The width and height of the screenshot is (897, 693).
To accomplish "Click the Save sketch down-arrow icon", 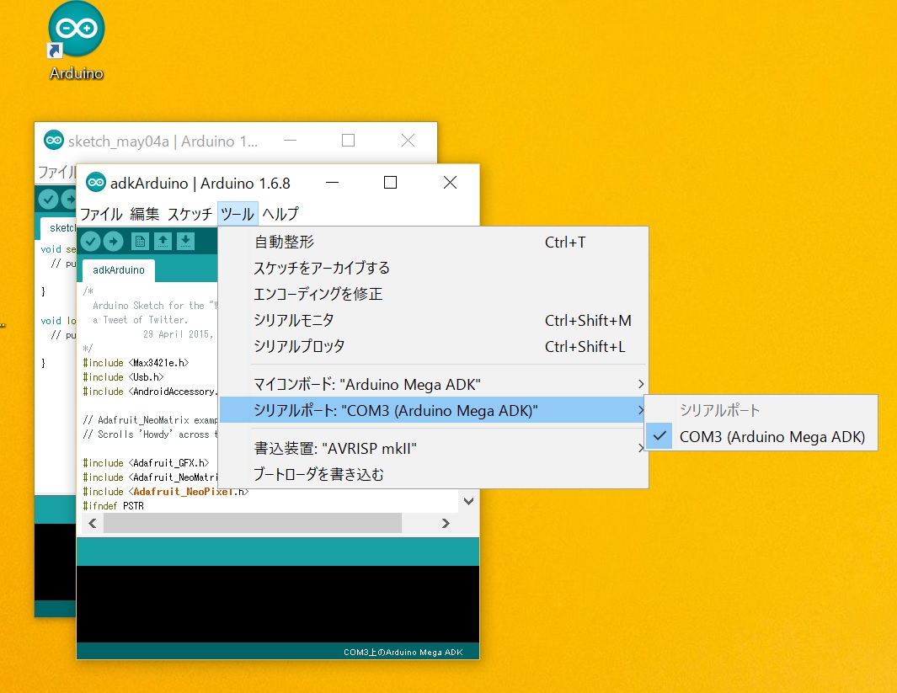I will (185, 242).
